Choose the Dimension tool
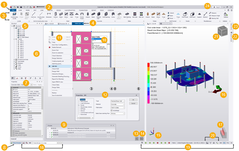Image resolution: width=239 pixels, height=151 pixels. (x=49, y=15)
